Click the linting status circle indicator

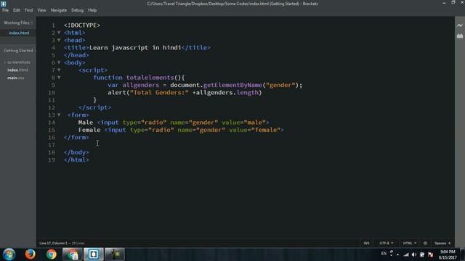[425, 244]
